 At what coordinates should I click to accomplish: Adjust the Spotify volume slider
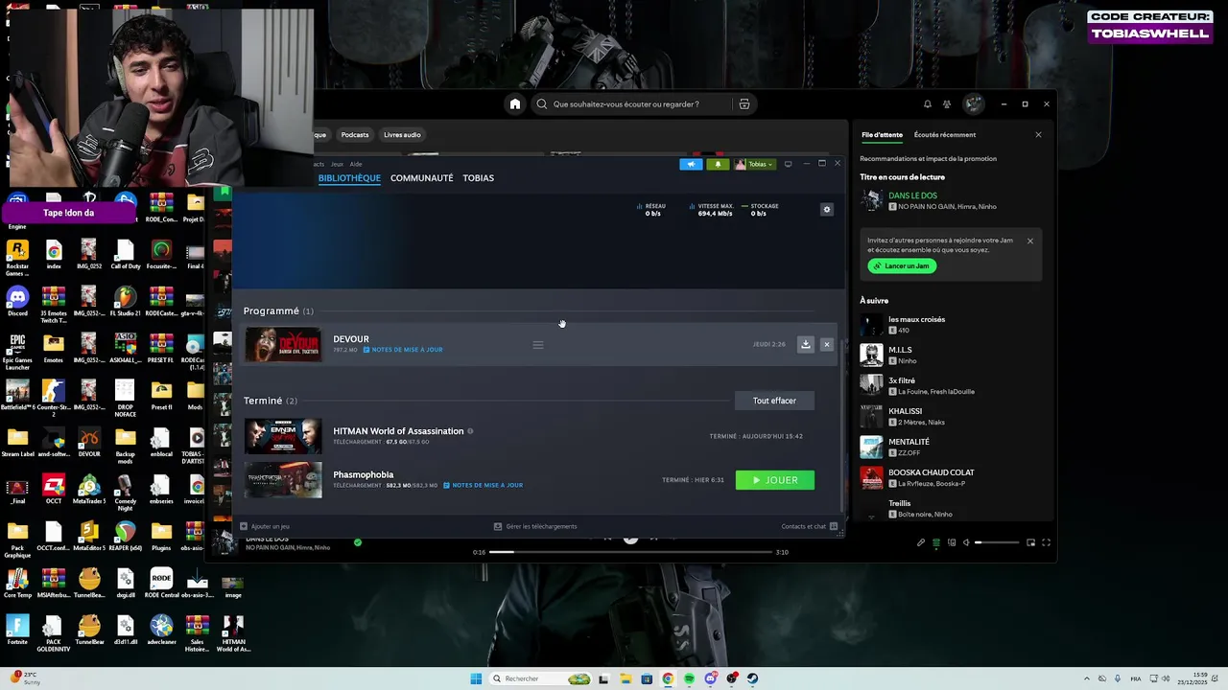997,542
